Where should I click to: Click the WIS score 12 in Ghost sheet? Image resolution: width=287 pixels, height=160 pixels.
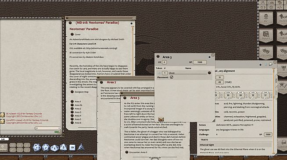pyautogui.click(x=253, y=95)
